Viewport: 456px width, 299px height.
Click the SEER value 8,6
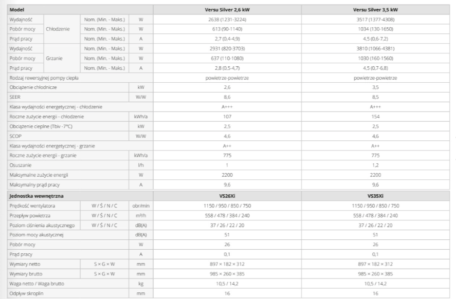(x=227, y=97)
